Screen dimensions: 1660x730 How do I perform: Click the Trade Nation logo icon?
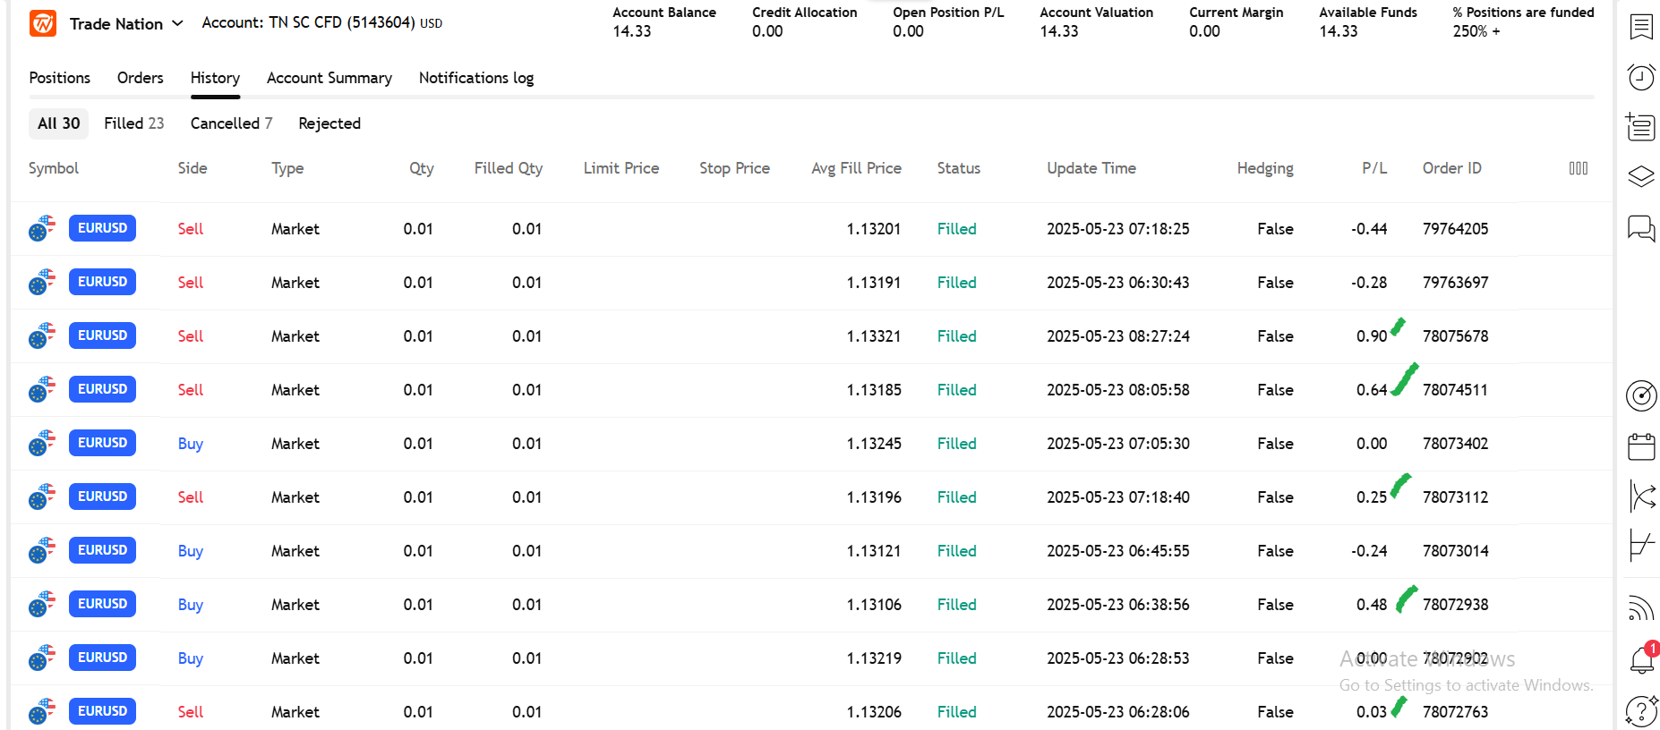[x=43, y=23]
